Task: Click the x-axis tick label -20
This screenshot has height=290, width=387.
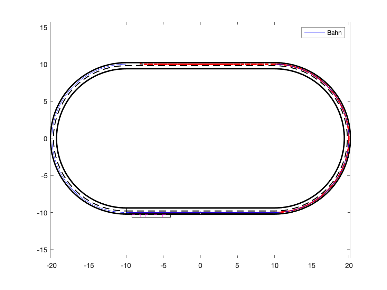Action: 51,265
